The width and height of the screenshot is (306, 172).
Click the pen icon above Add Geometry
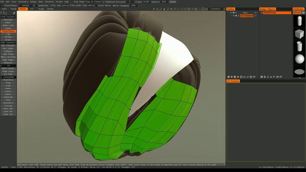click(x=14, y=13)
